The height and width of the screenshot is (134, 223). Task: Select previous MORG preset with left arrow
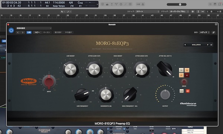(x=185, y=45)
